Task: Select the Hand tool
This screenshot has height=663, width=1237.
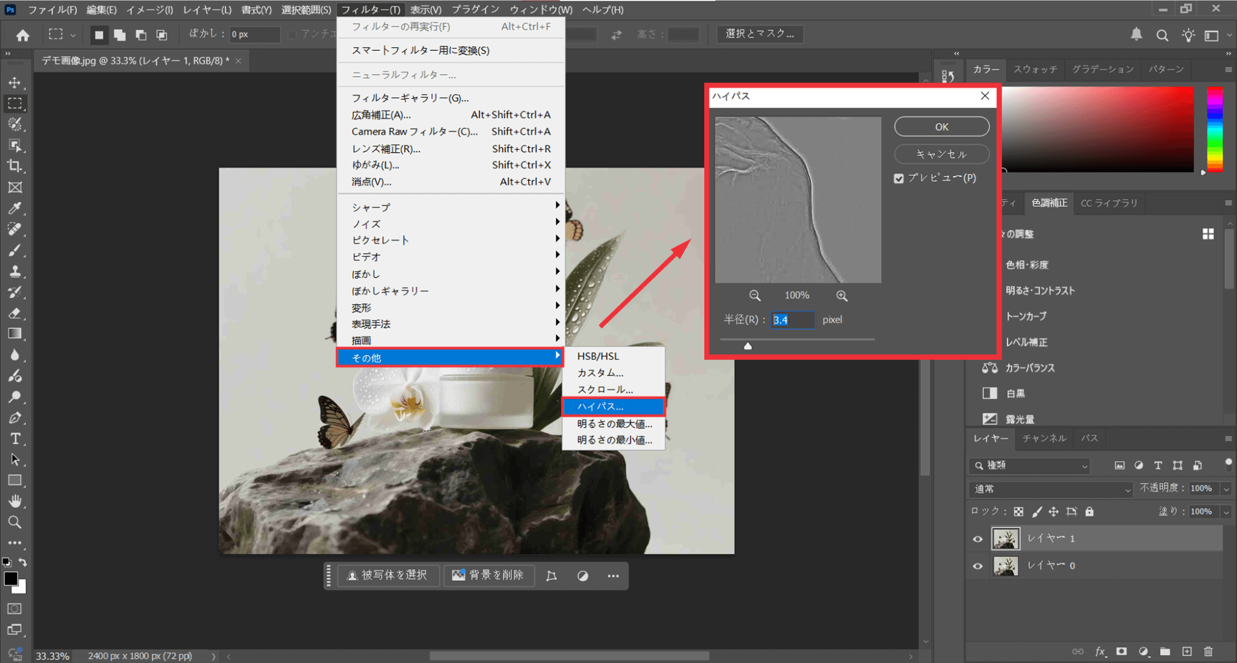Action: [x=15, y=501]
